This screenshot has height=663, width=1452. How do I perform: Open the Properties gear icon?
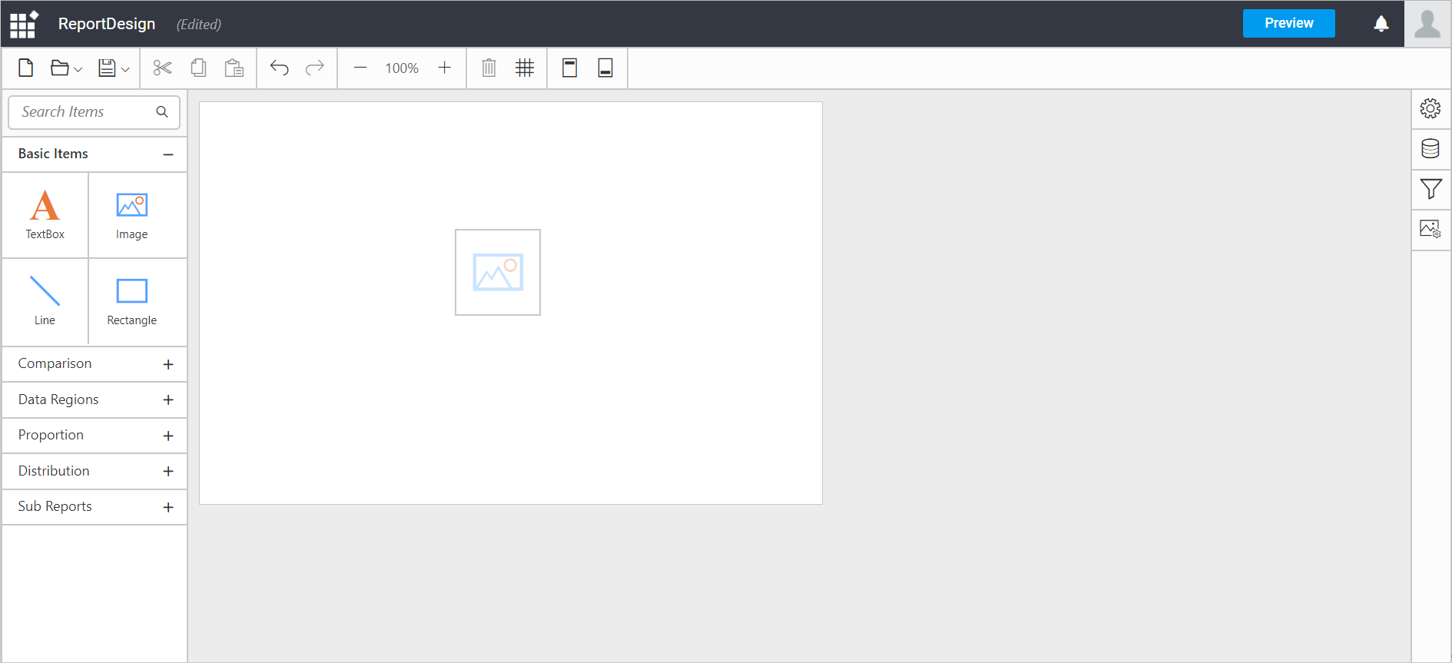coord(1430,109)
